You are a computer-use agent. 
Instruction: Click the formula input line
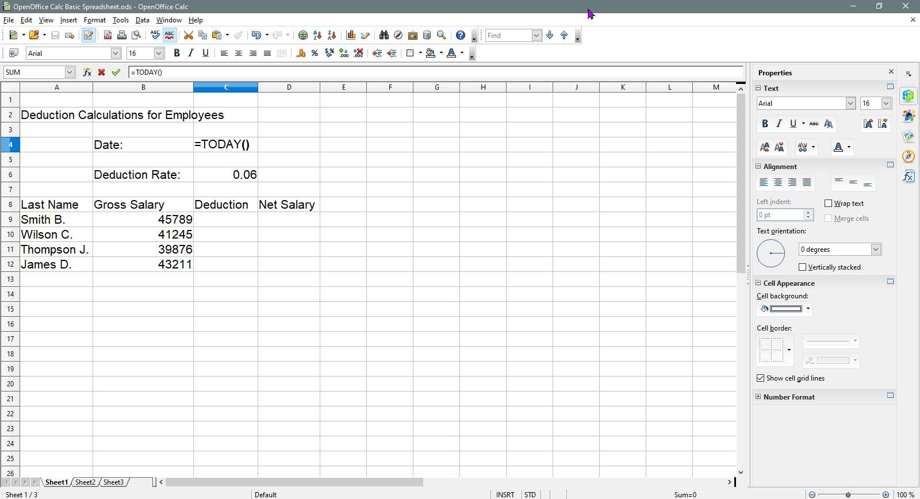(x=436, y=72)
